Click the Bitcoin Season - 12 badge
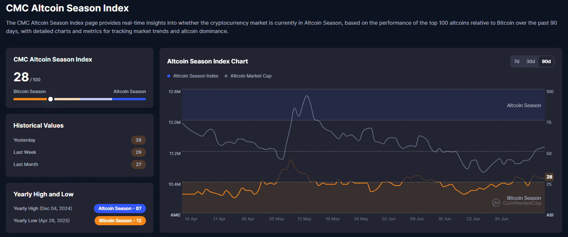This screenshot has height=237, width=568. tap(120, 221)
